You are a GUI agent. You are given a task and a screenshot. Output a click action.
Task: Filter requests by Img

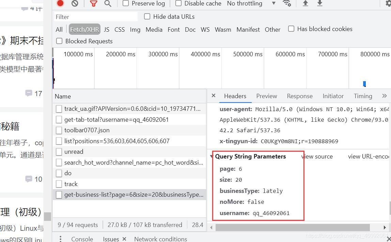(x=135, y=30)
